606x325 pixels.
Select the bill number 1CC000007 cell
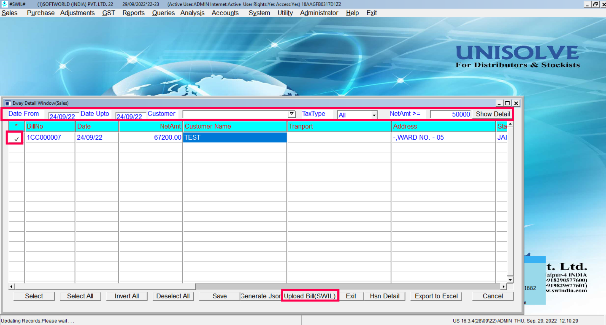[x=50, y=137]
